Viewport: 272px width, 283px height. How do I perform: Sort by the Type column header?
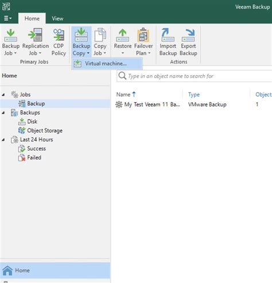tap(194, 95)
